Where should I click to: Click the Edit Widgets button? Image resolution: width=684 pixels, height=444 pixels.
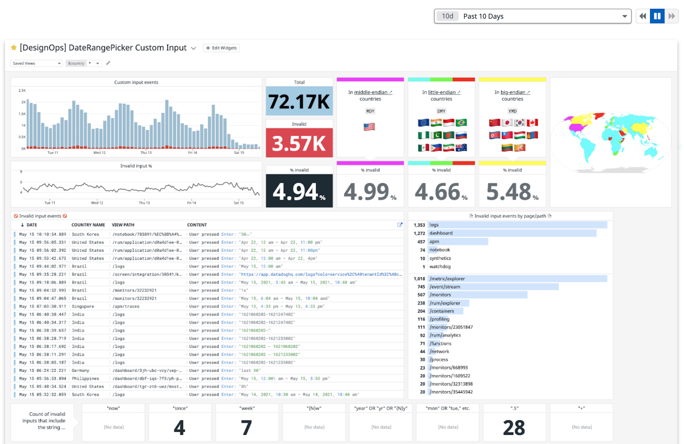pyautogui.click(x=221, y=48)
